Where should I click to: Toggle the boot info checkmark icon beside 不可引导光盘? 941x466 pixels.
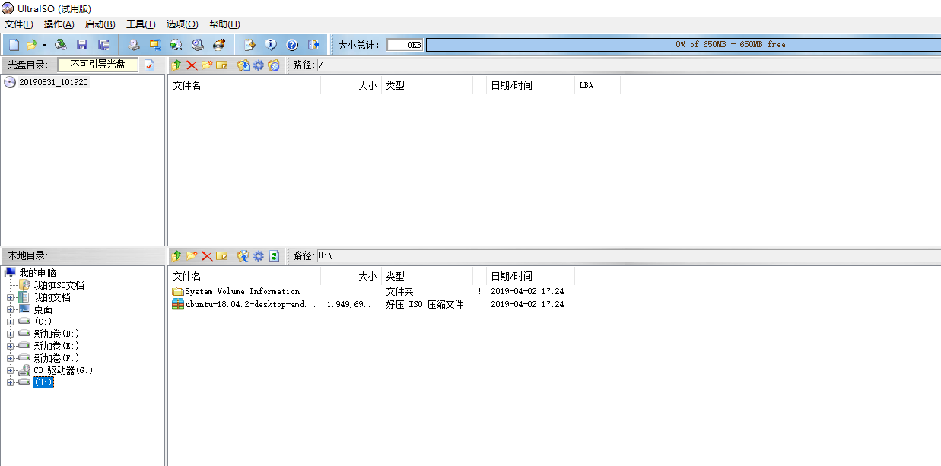(149, 65)
